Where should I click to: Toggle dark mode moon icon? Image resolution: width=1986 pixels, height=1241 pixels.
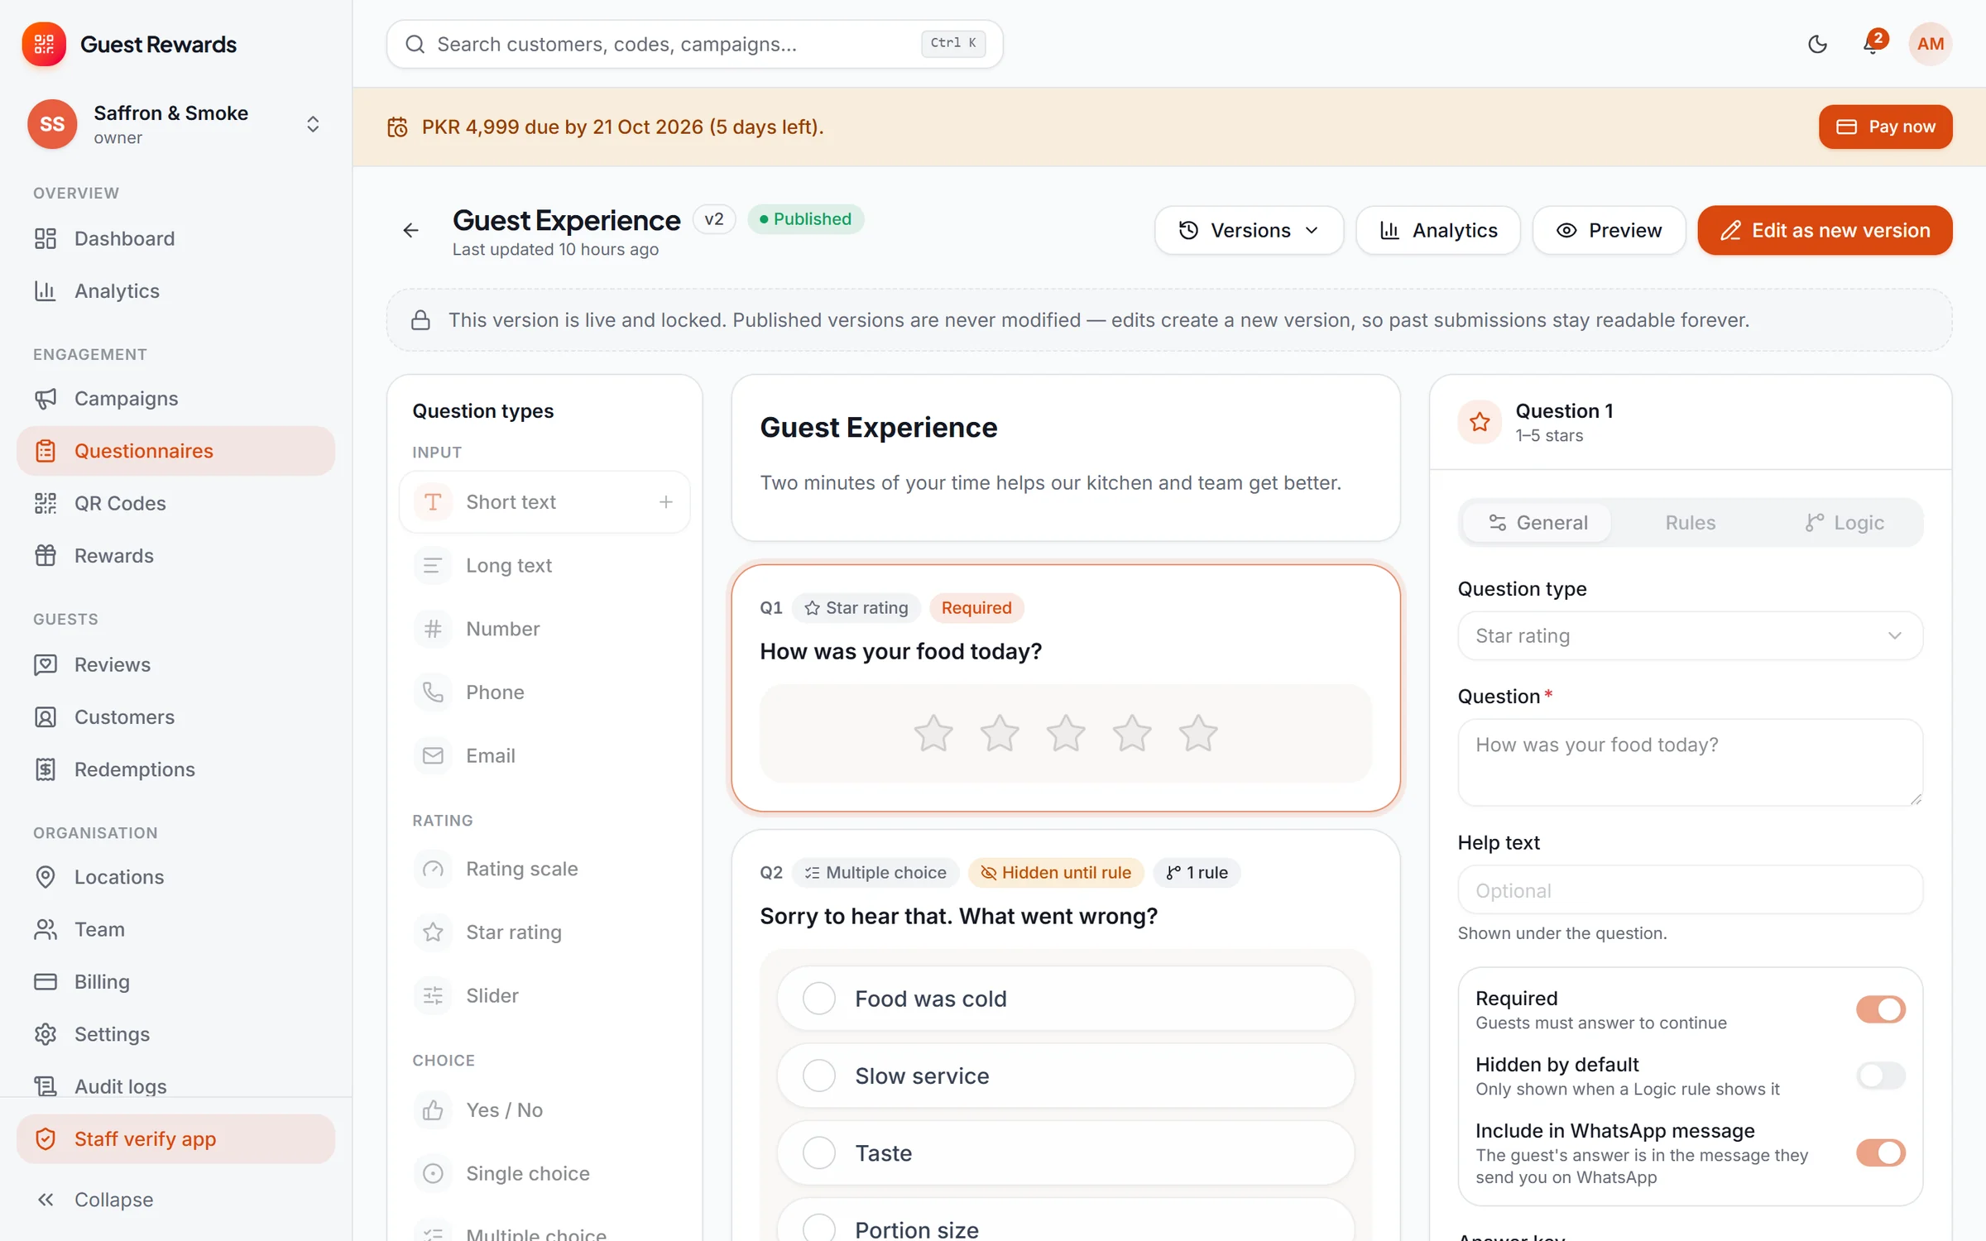1817,44
